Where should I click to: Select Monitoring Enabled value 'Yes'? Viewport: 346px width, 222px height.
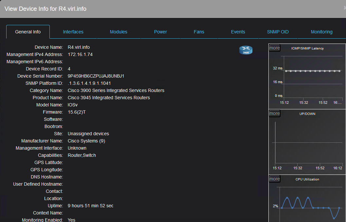(71, 220)
